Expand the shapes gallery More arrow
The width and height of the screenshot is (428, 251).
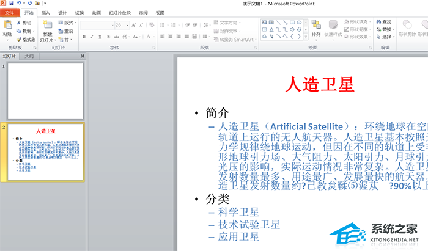[306, 36]
